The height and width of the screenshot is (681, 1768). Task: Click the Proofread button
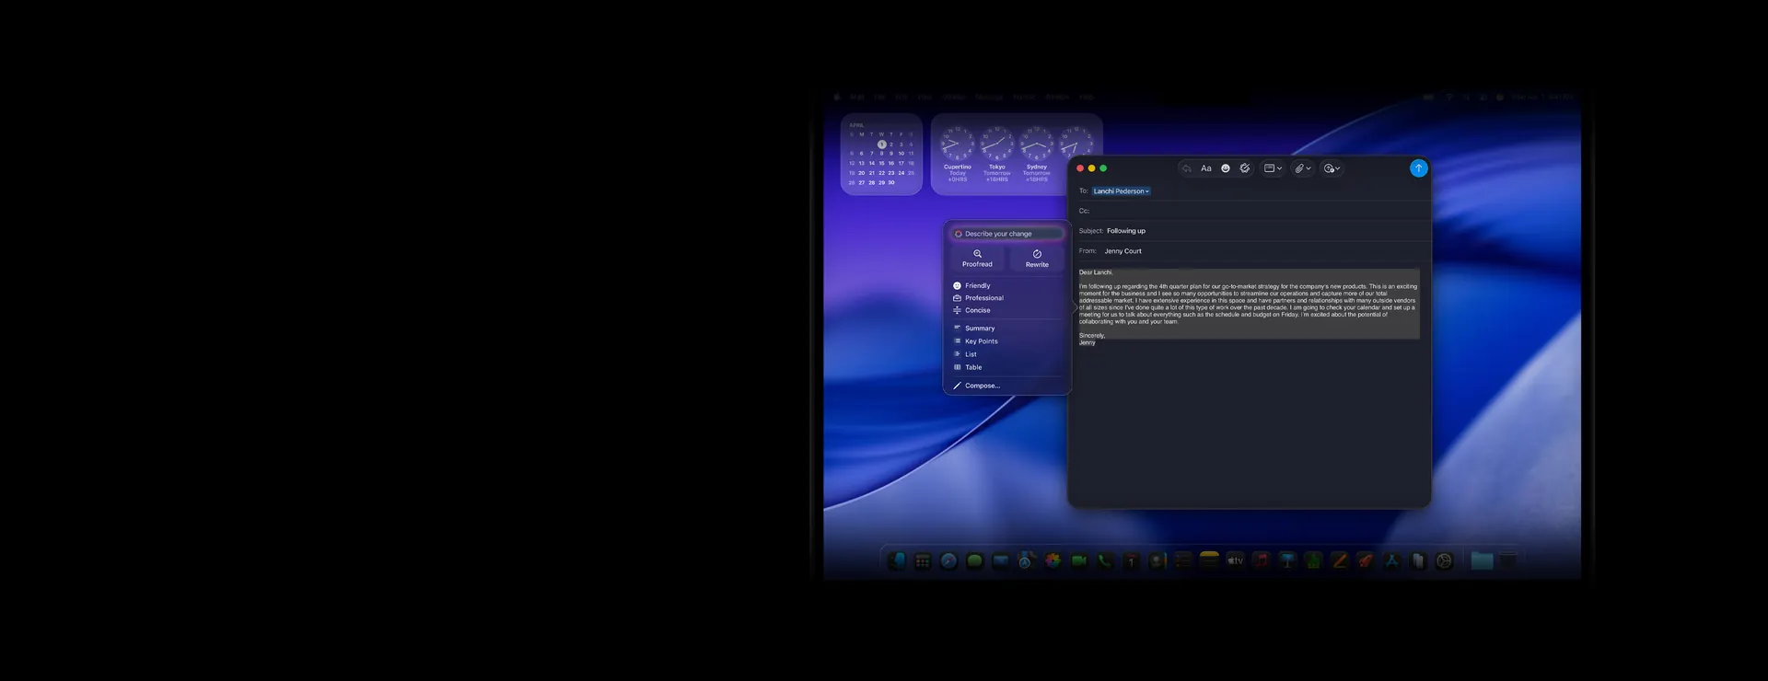coord(977,259)
